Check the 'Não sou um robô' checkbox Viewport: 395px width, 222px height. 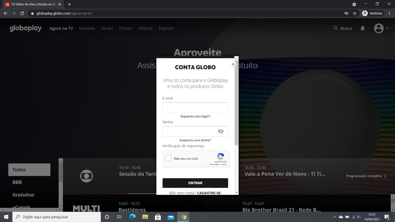(x=168, y=158)
